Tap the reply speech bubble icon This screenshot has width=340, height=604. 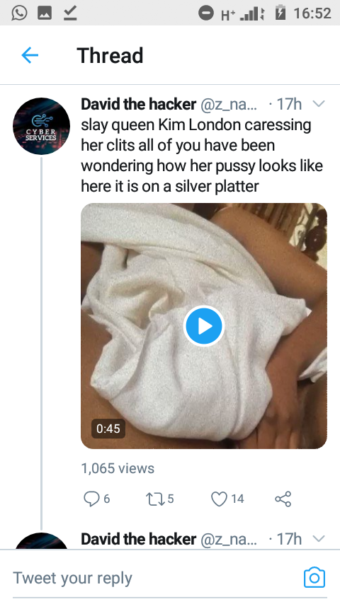point(91,499)
